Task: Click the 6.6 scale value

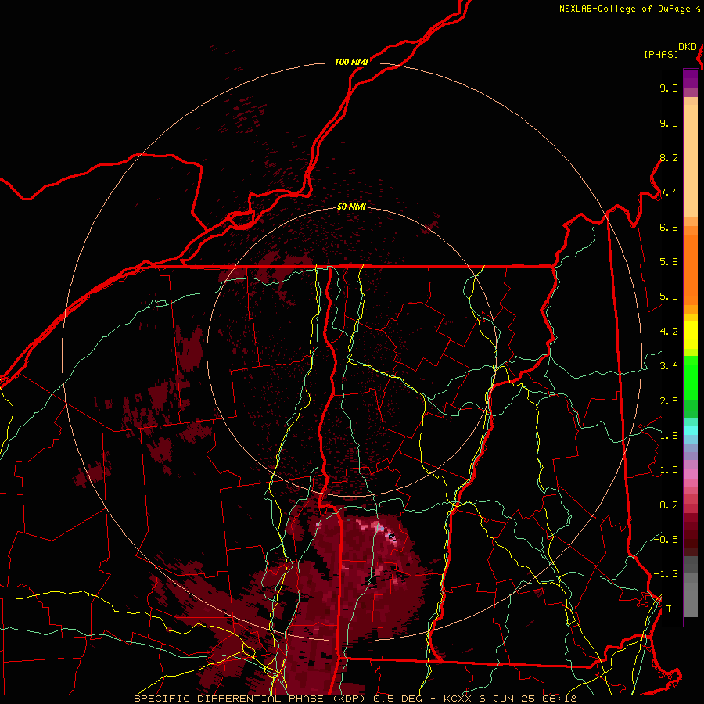Action: coord(669,227)
